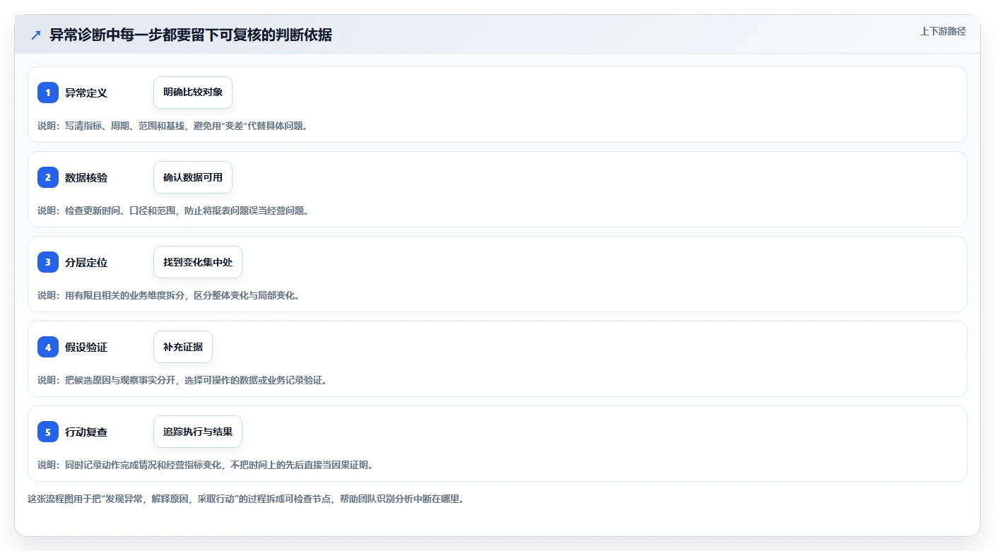Screen dimensions: 995x551
Task: Click description starting 用有限且相关的业务维度拆分
Action: [169, 295]
